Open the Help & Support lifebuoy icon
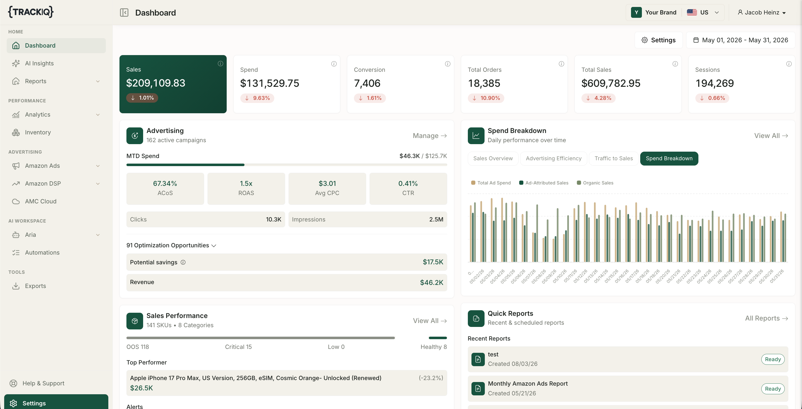802x409 pixels. click(x=13, y=383)
